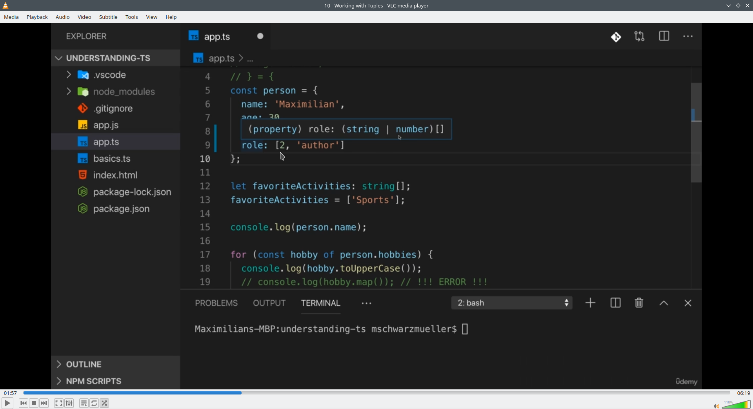The height and width of the screenshot is (409, 753).
Task: Create a new terminal with plus icon
Action: (591, 303)
